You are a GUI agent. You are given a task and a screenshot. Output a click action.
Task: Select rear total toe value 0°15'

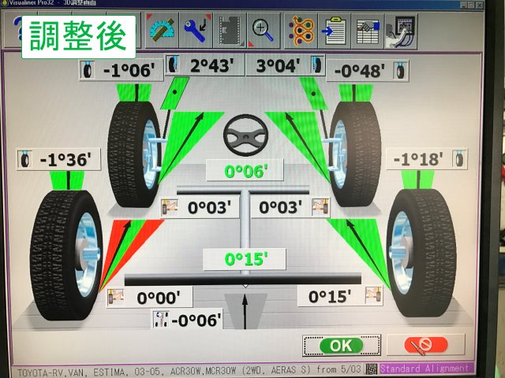coord(241,258)
